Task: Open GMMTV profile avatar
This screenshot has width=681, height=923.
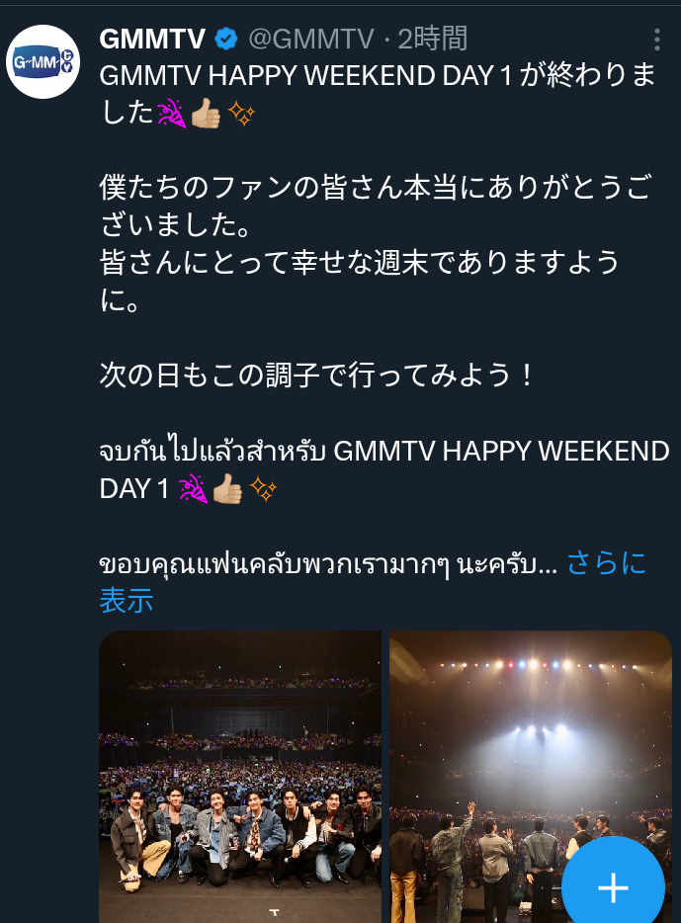Action: (43, 62)
